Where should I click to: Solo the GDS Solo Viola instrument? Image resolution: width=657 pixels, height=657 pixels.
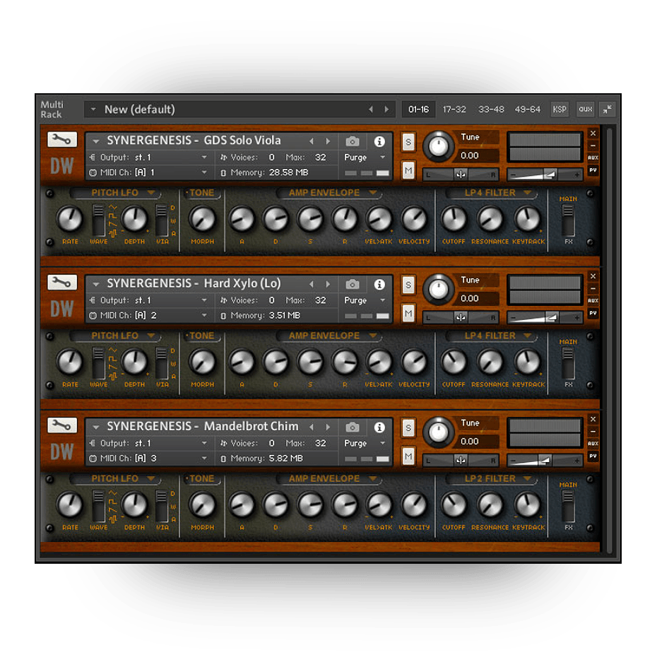pyautogui.click(x=408, y=142)
